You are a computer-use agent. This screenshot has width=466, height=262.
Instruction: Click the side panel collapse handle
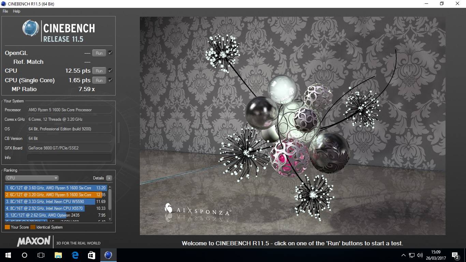(x=118, y=132)
